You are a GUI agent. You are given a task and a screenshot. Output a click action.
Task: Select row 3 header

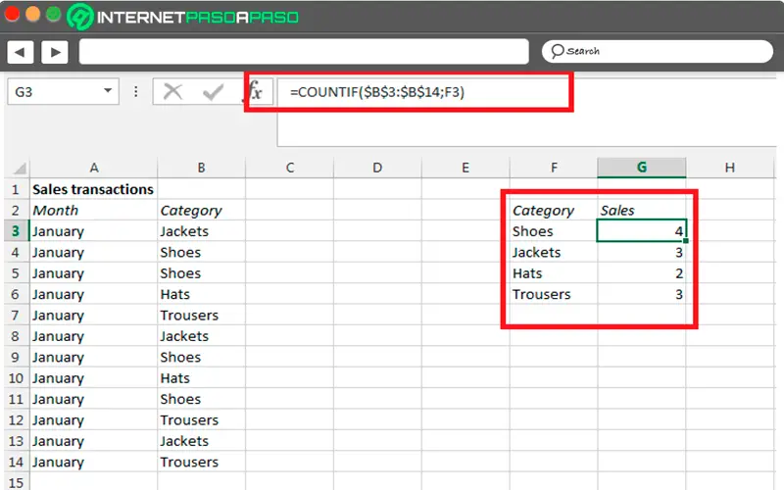(x=16, y=231)
